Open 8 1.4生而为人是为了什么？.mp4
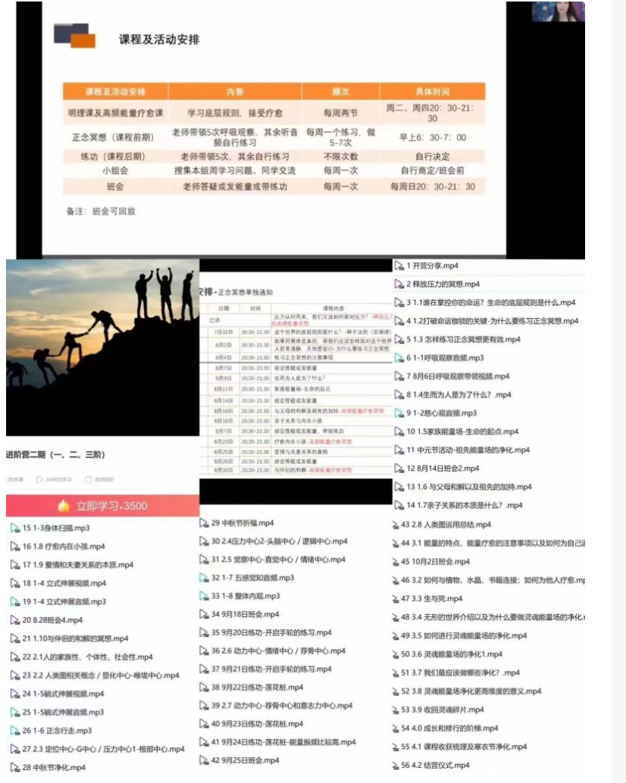Viewport: 626px width, 783px height. click(x=459, y=395)
